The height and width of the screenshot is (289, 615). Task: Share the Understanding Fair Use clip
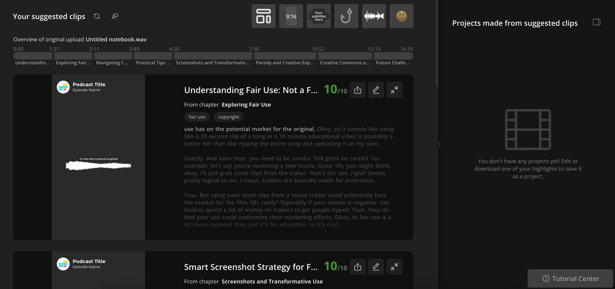357,90
